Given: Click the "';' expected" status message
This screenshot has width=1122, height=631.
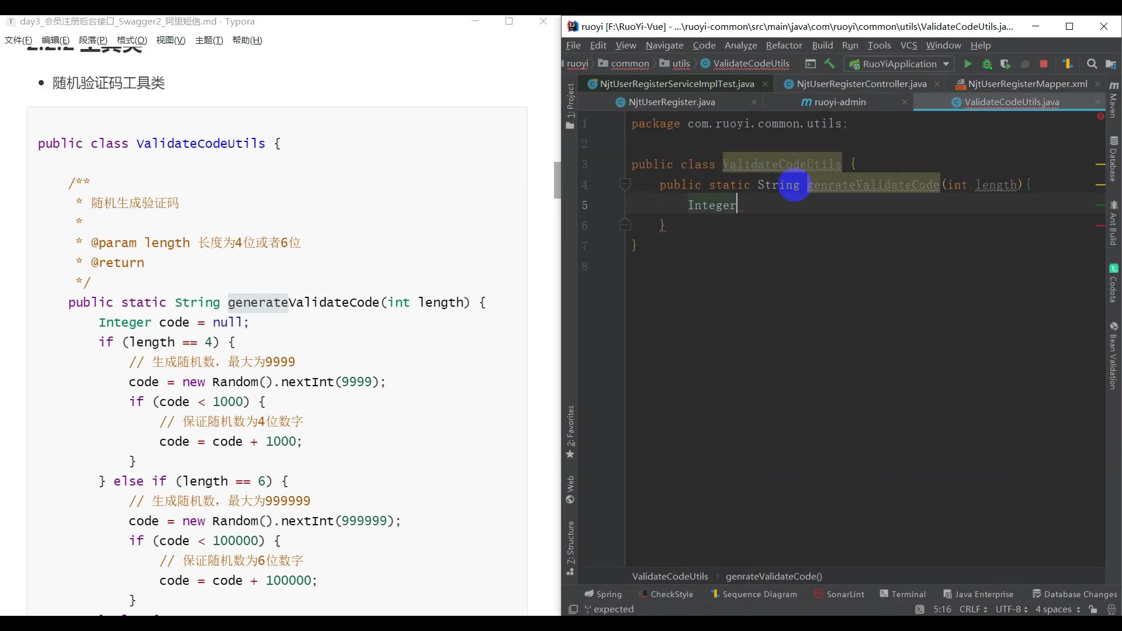Looking at the screenshot, I should pyautogui.click(x=609, y=609).
